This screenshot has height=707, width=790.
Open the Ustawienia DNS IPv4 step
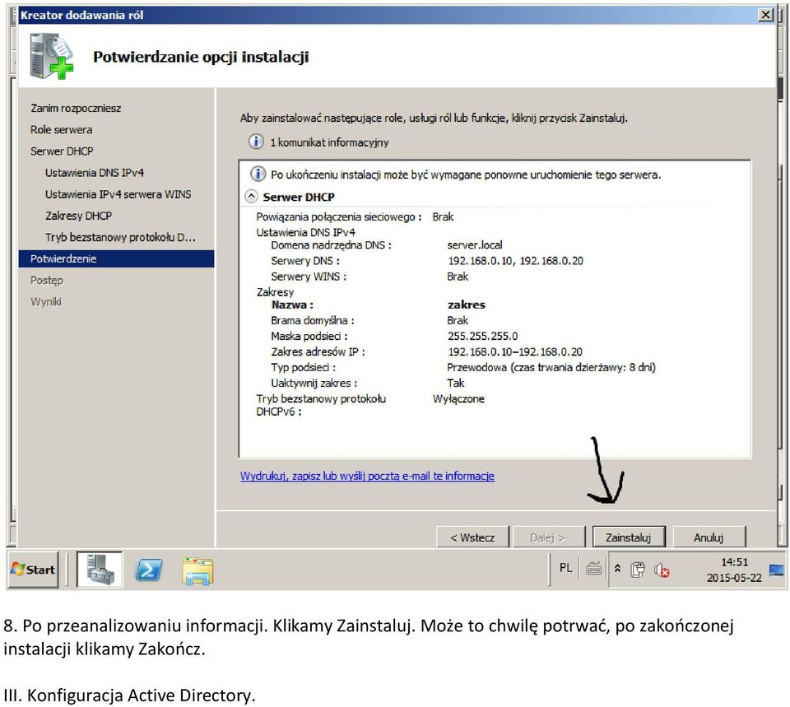95,172
